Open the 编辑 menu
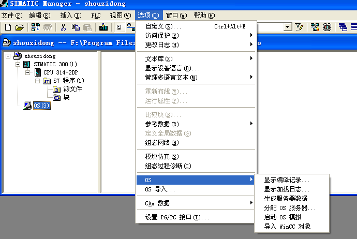 40,16
